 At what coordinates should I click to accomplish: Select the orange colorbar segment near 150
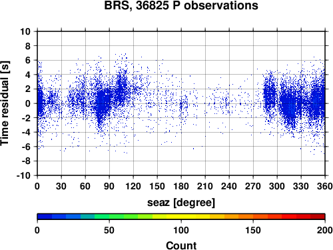246,217
